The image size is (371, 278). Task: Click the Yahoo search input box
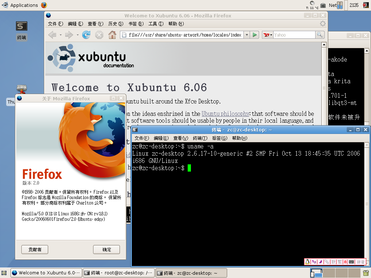coord(294,35)
